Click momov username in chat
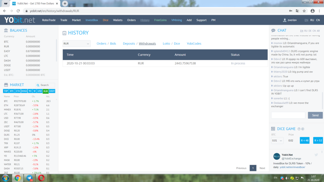The image size is (324, 182). point(278,43)
